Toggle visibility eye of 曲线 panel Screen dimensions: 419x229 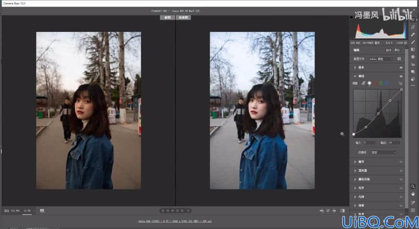(401, 76)
